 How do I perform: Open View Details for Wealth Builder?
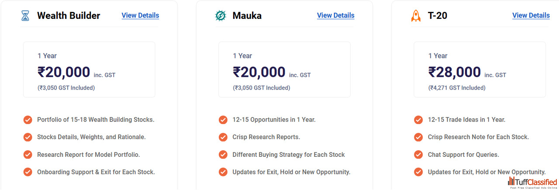click(140, 15)
